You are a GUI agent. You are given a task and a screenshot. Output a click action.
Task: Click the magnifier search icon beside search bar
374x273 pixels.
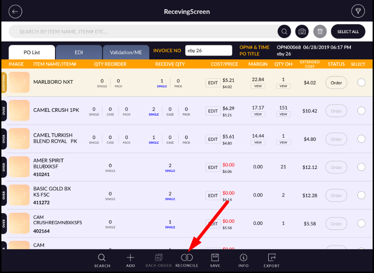(284, 31)
